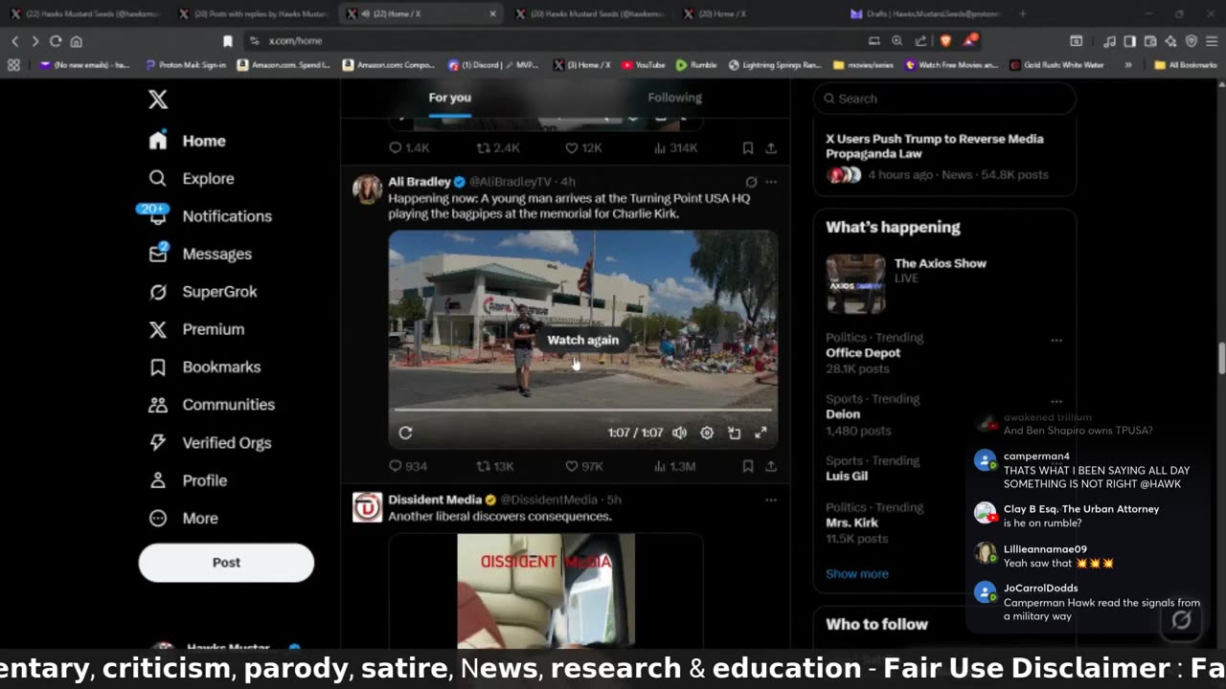Click the browser reload button
This screenshot has height=689, width=1226.
(x=56, y=41)
